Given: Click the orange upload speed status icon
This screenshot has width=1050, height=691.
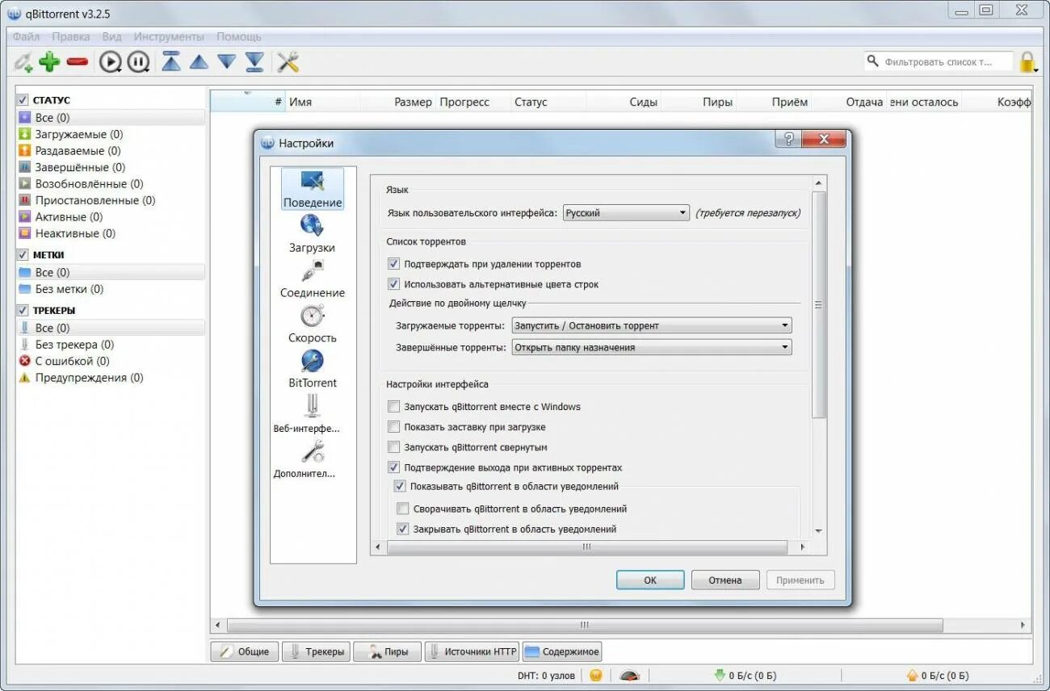Looking at the screenshot, I should pos(913,675).
